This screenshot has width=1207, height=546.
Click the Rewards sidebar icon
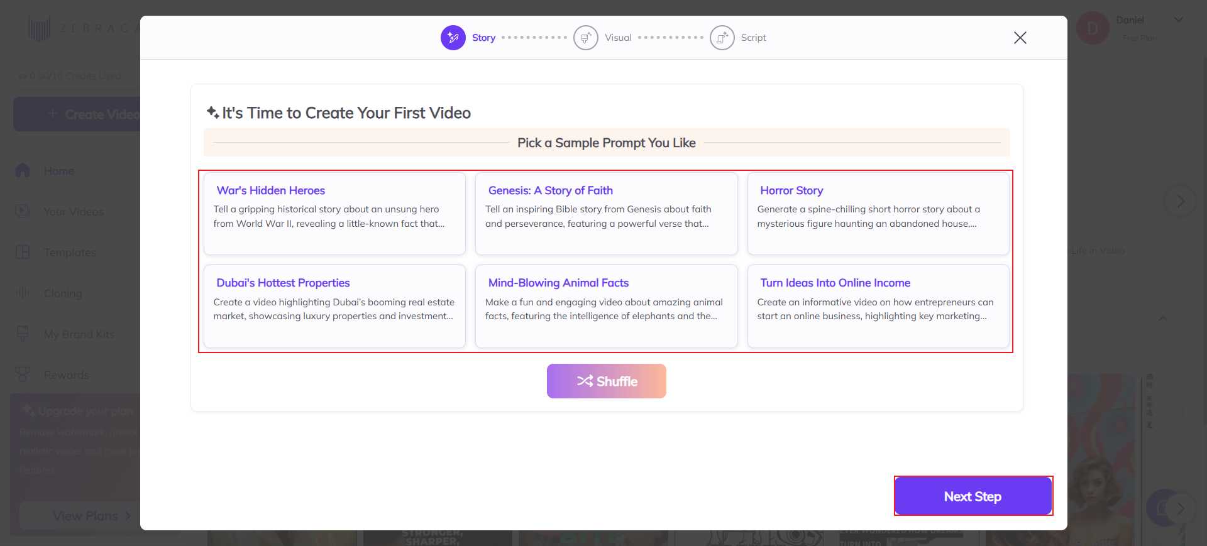[x=23, y=374]
